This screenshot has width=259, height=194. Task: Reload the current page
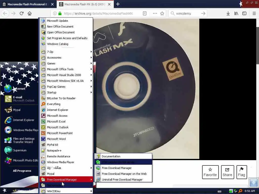pyautogui.click(x=21, y=13)
